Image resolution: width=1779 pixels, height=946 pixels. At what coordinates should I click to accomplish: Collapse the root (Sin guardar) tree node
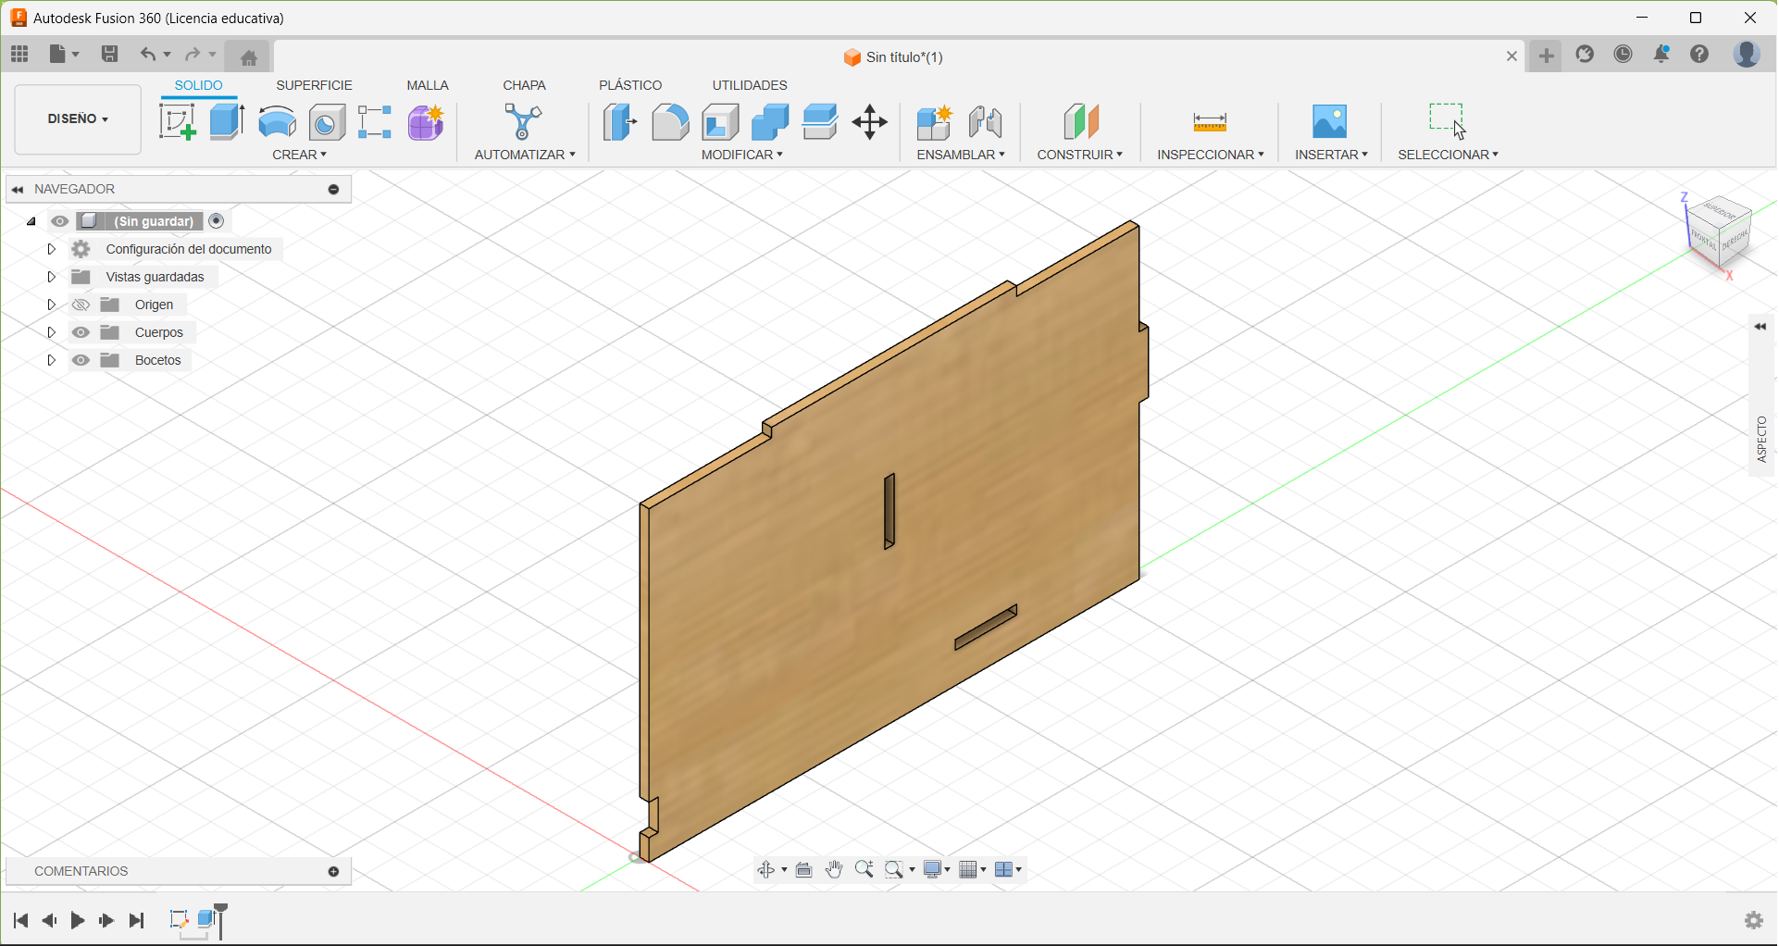[x=31, y=221]
